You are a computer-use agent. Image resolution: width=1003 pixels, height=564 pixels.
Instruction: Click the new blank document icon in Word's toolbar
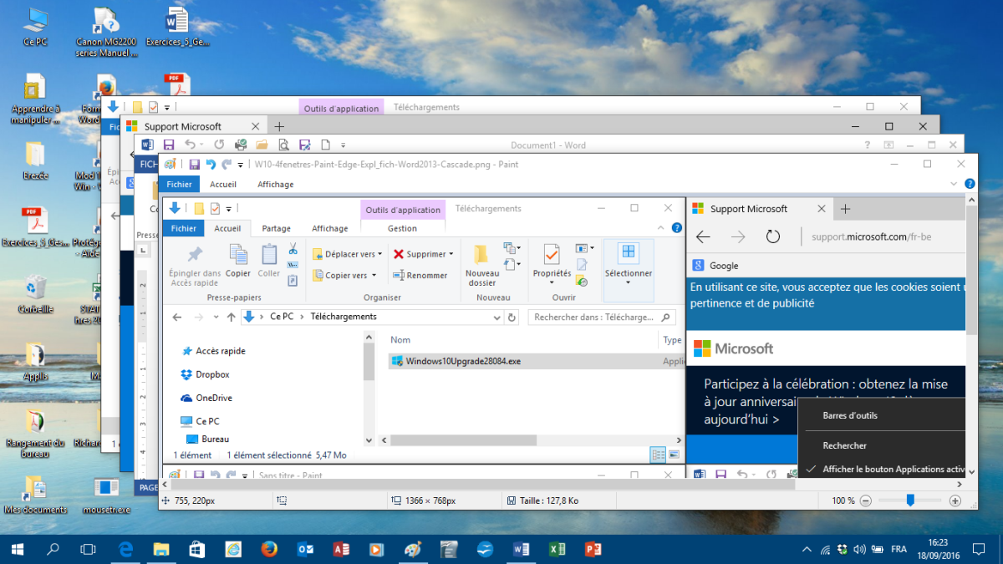326,145
